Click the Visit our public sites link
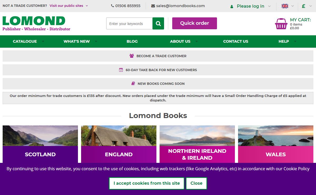Image resolution: width=316 pixels, height=195 pixels. coord(66,6)
